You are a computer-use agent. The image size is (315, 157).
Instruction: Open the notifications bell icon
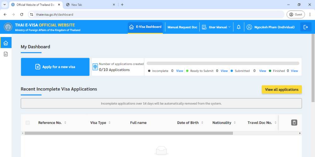[x=238, y=27]
